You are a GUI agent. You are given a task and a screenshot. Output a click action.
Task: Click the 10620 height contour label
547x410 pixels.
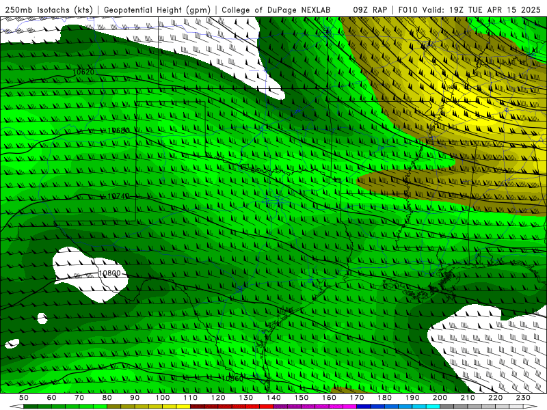(x=83, y=72)
